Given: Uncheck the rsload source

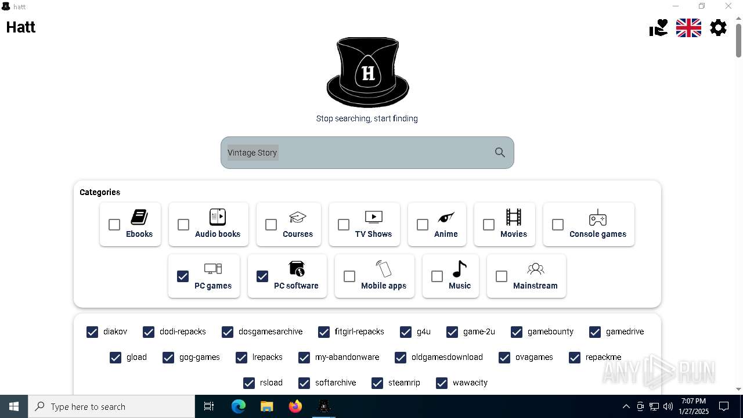Looking at the screenshot, I should pos(249,383).
